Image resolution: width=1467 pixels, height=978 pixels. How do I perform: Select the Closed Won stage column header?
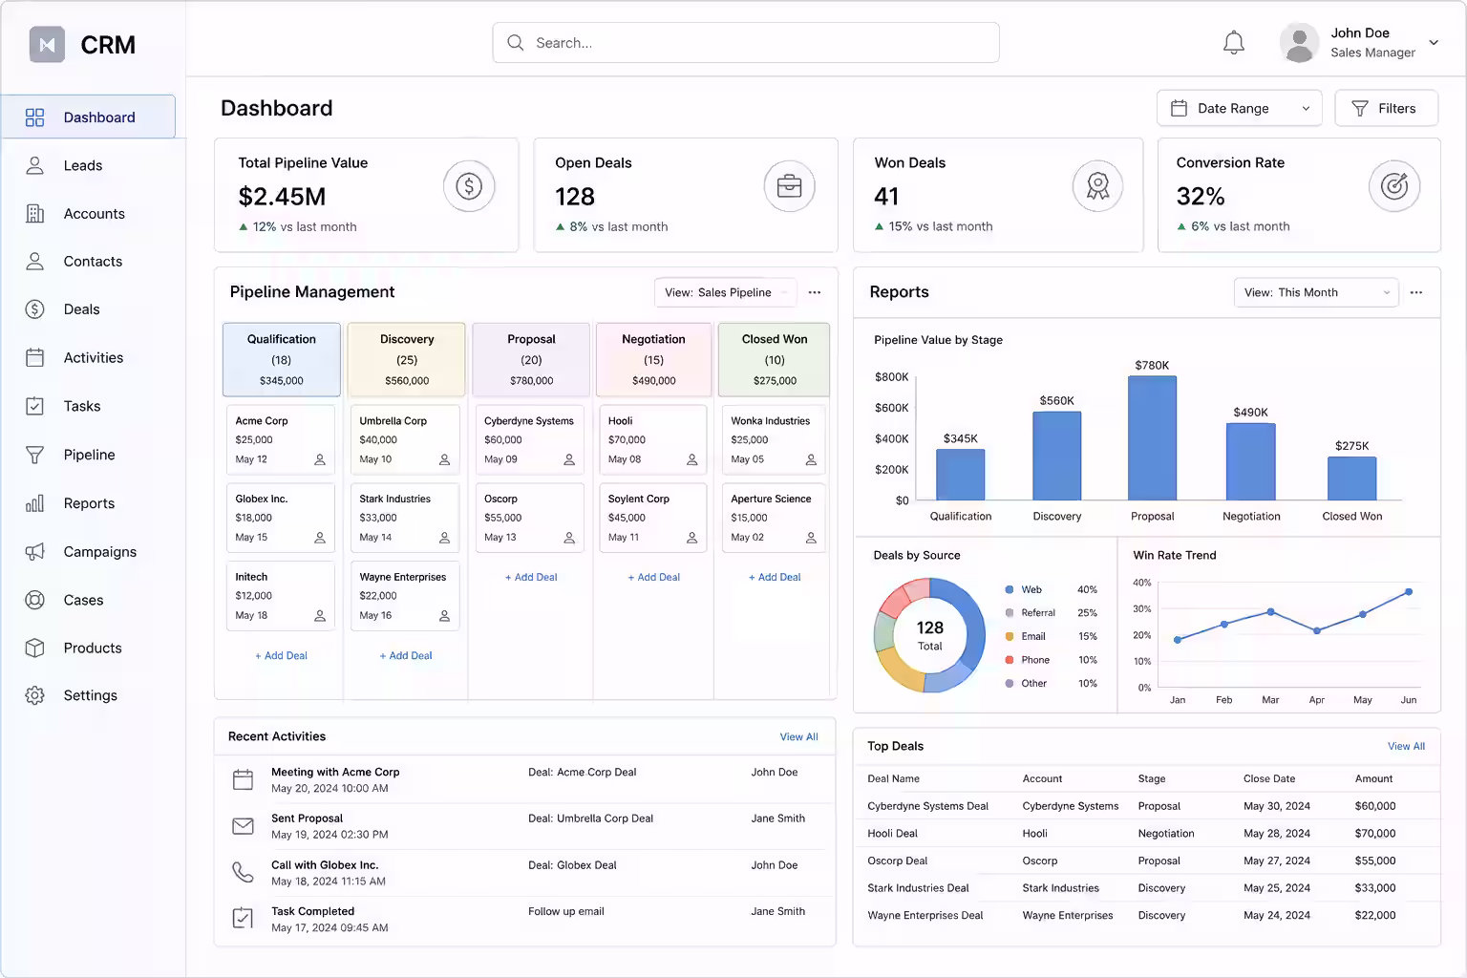[x=775, y=359]
